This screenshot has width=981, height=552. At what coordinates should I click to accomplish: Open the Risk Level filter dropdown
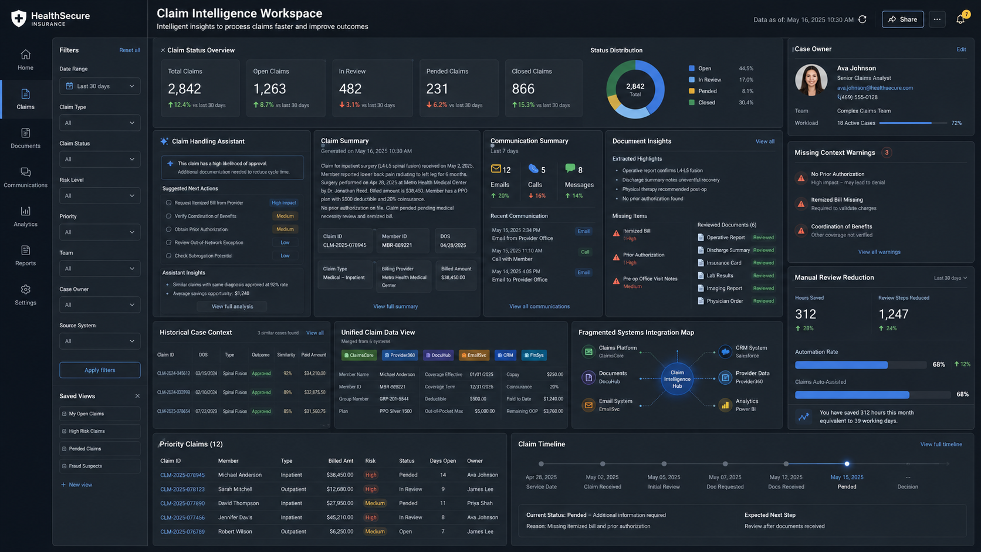click(x=100, y=195)
